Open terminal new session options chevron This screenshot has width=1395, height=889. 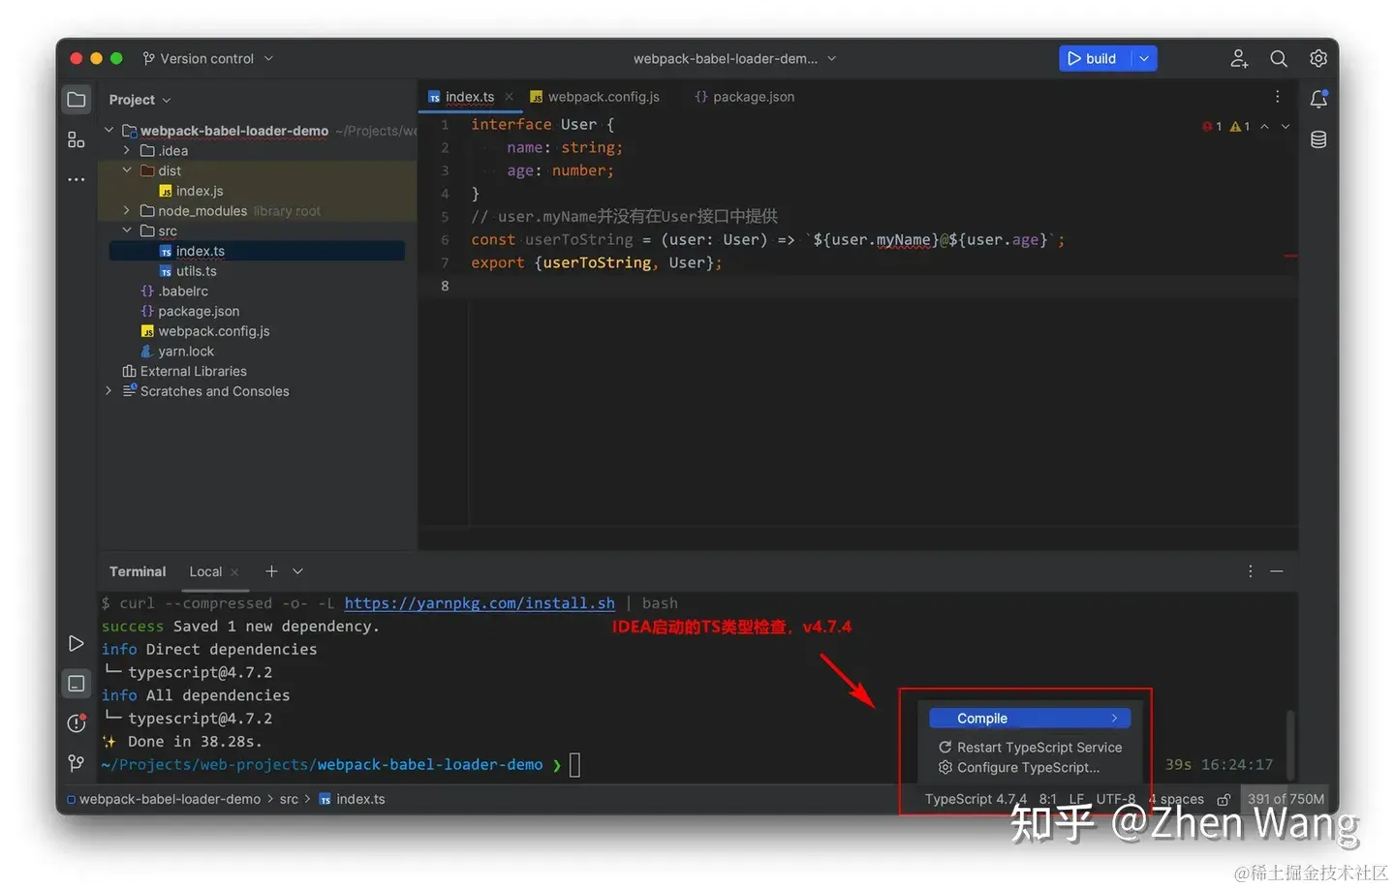(x=297, y=571)
